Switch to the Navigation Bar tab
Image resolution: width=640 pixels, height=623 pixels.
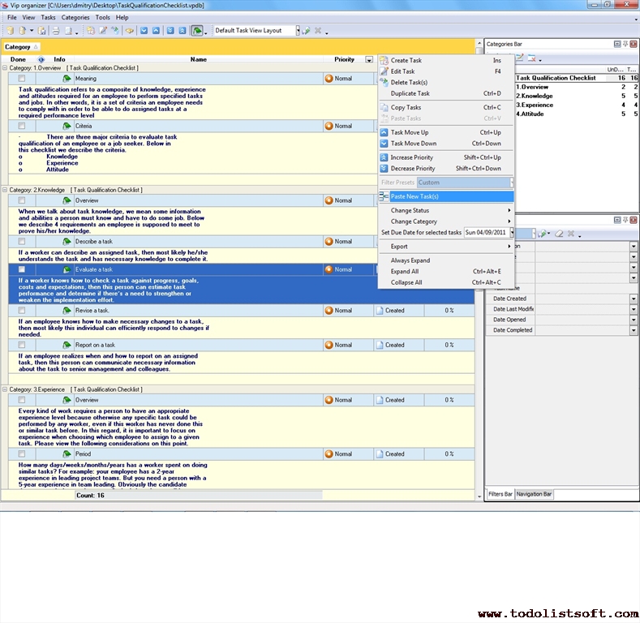pos(535,494)
